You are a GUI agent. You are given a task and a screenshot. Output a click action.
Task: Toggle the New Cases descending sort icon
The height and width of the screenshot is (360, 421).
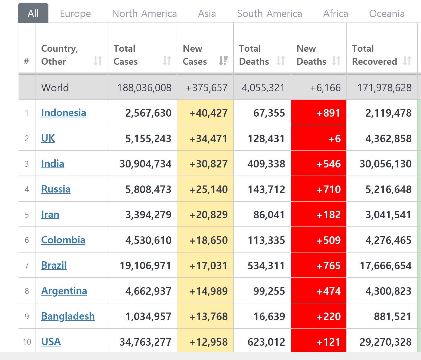[223, 61]
